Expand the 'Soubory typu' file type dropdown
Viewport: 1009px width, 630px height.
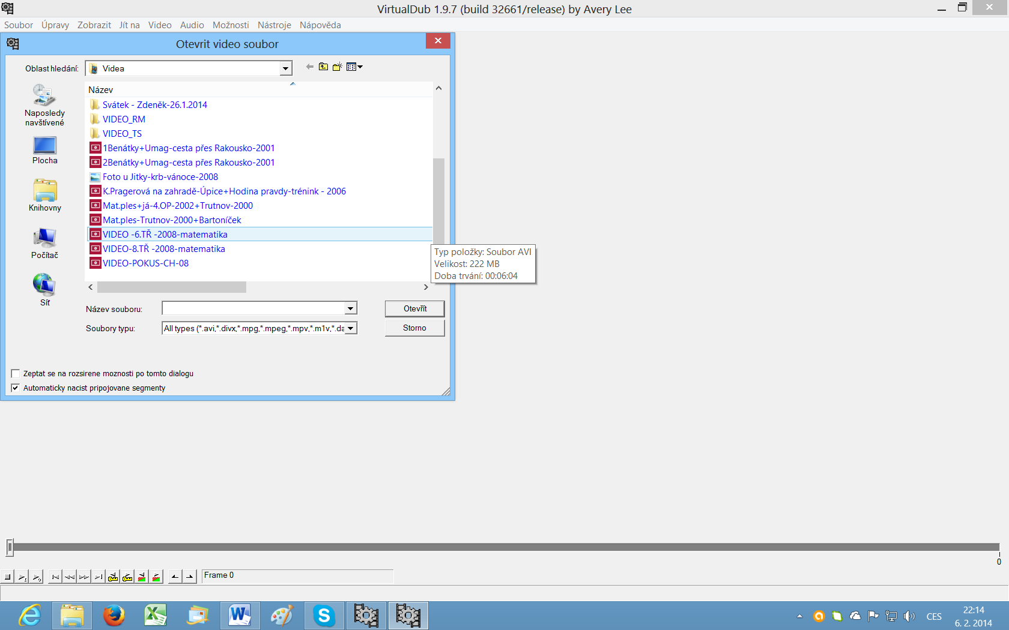[x=351, y=328]
